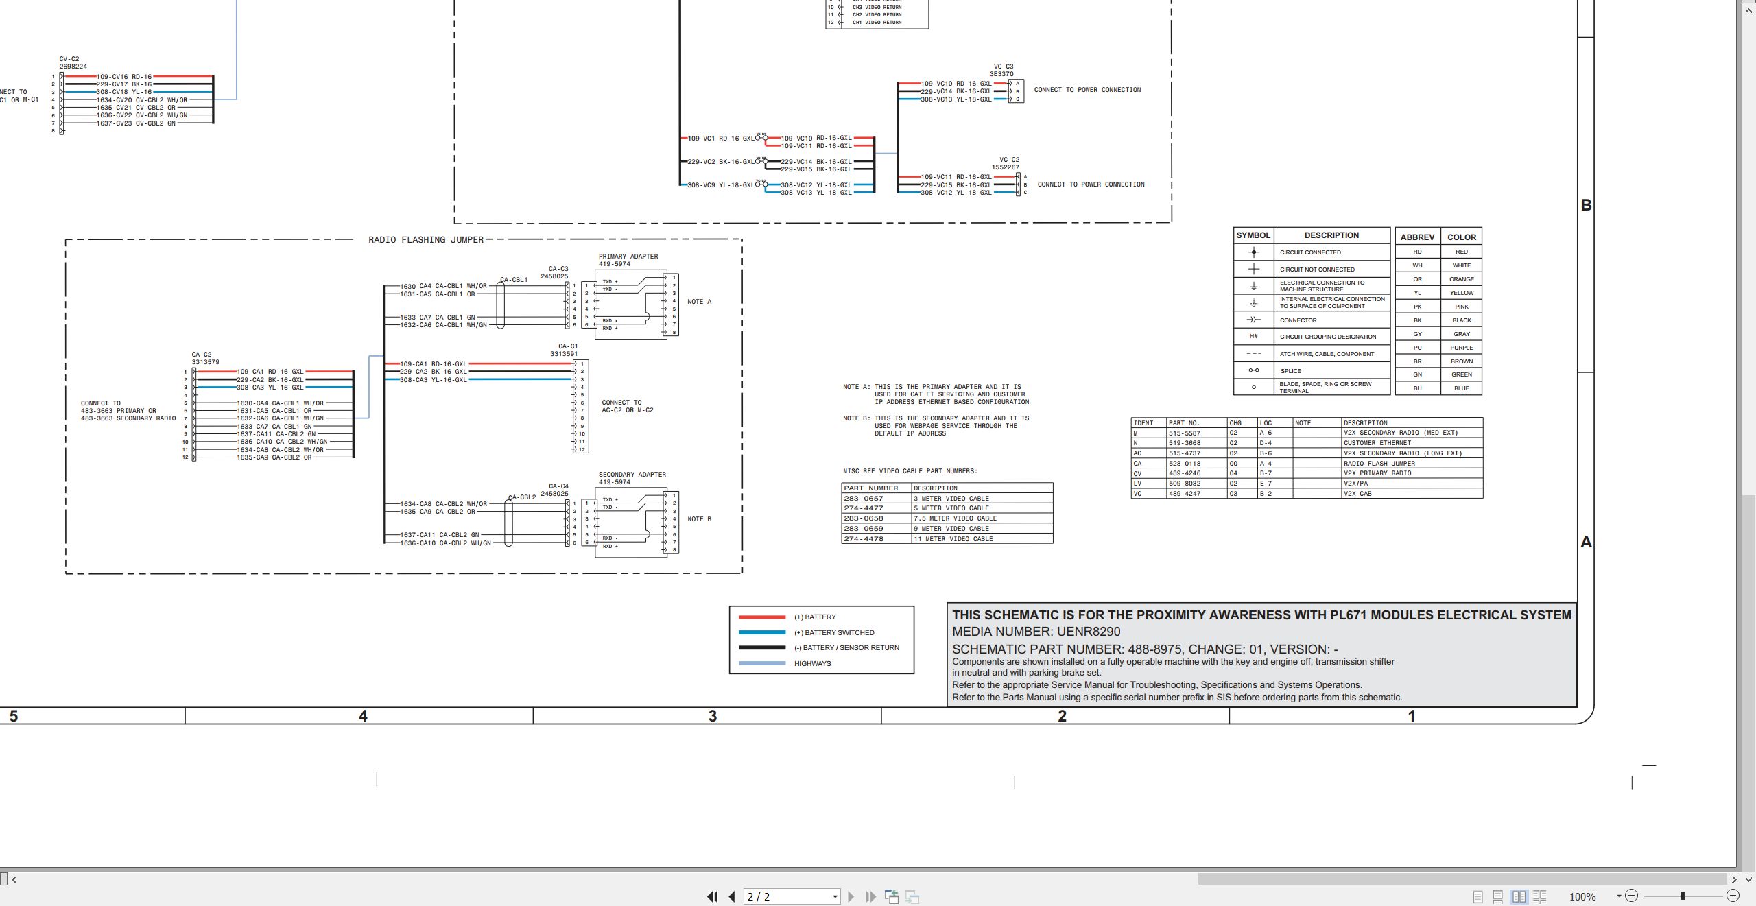Click the (+) BATTERY legend entry
The image size is (1756, 906).
787,617
